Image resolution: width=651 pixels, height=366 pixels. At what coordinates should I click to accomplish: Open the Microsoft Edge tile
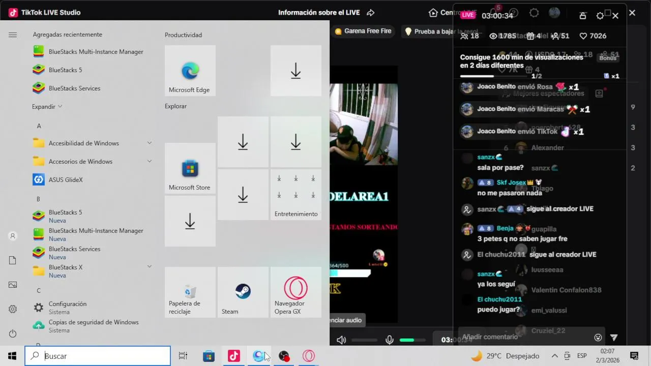(190, 71)
